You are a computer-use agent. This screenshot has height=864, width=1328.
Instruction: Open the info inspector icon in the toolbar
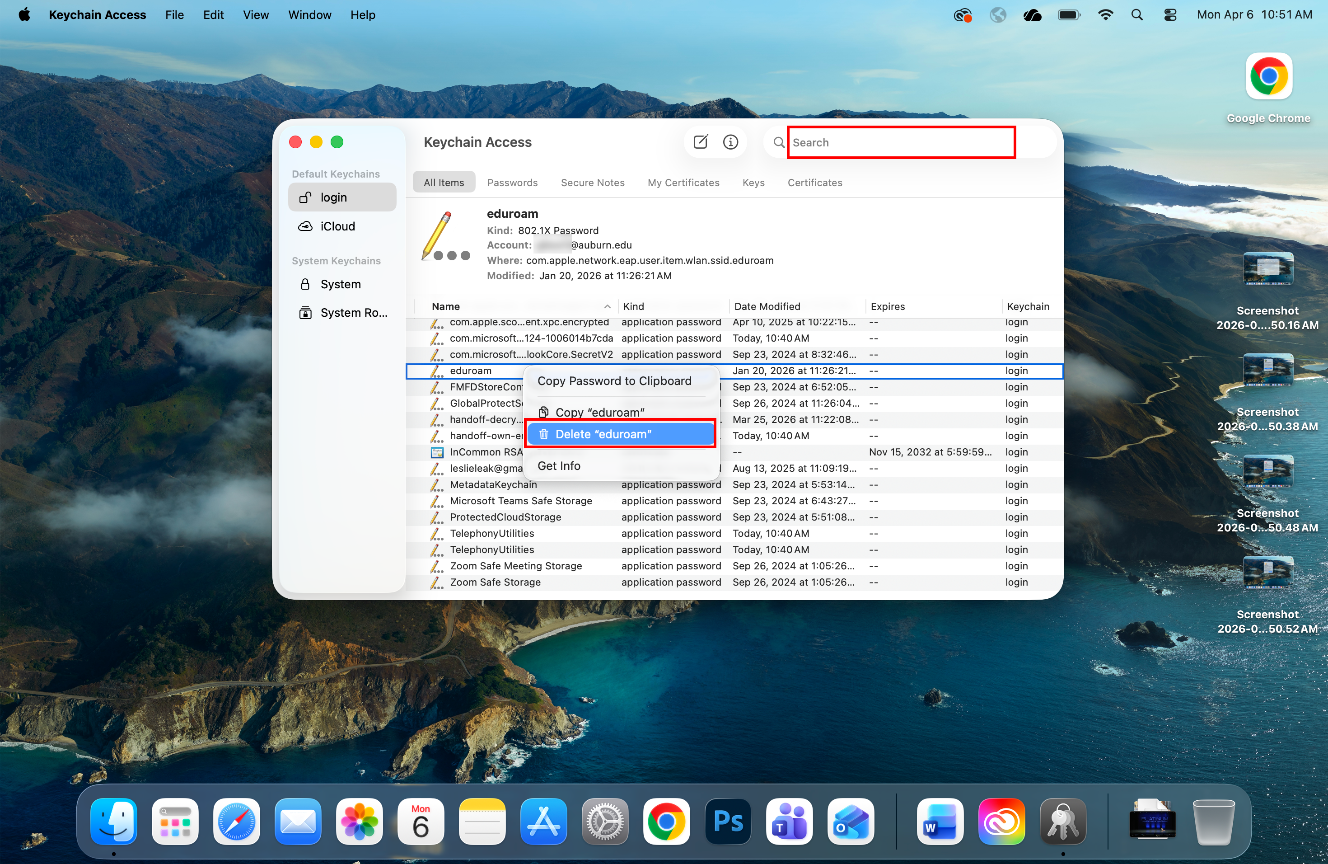coord(730,142)
